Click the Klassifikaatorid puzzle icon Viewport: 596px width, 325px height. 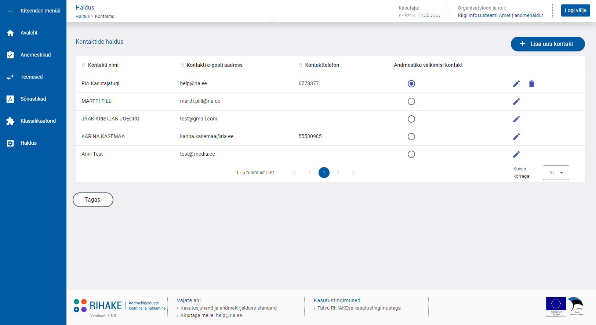point(10,121)
